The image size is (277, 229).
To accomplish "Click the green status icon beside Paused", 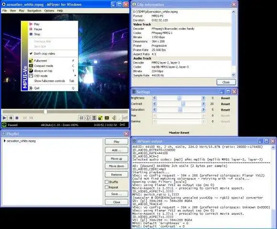I will click(4, 125).
